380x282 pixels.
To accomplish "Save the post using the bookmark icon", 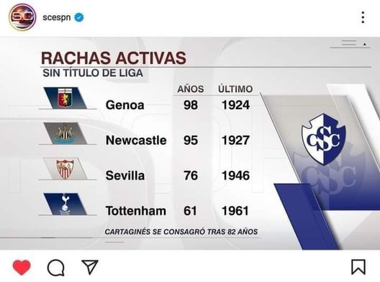I will 358,267.
